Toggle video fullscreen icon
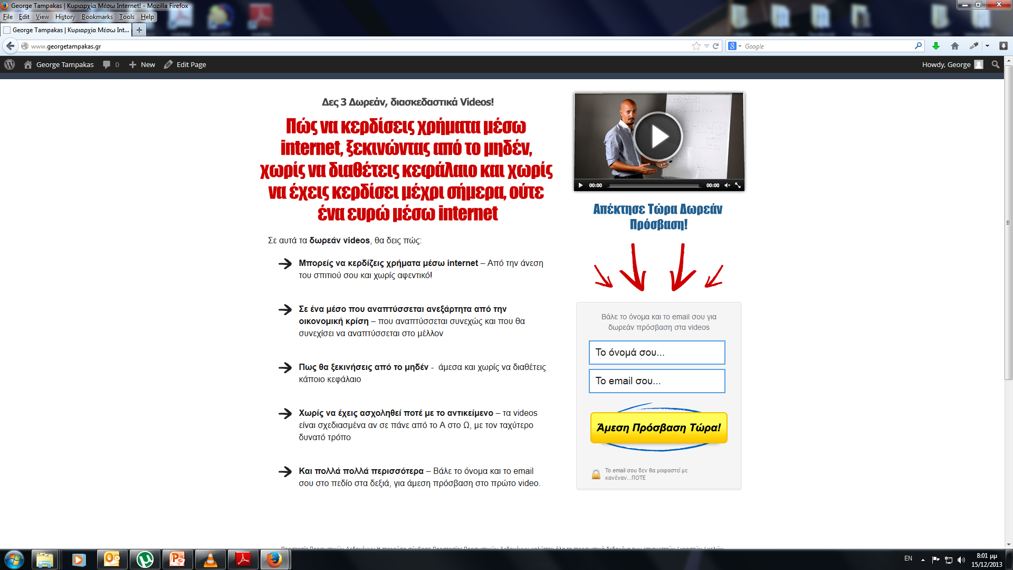 [738, 185]
